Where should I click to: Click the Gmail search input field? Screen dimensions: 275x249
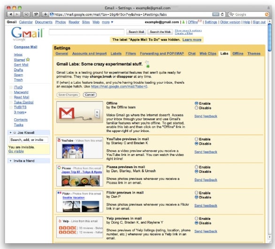pyautogui.click(x=86, y=32)
